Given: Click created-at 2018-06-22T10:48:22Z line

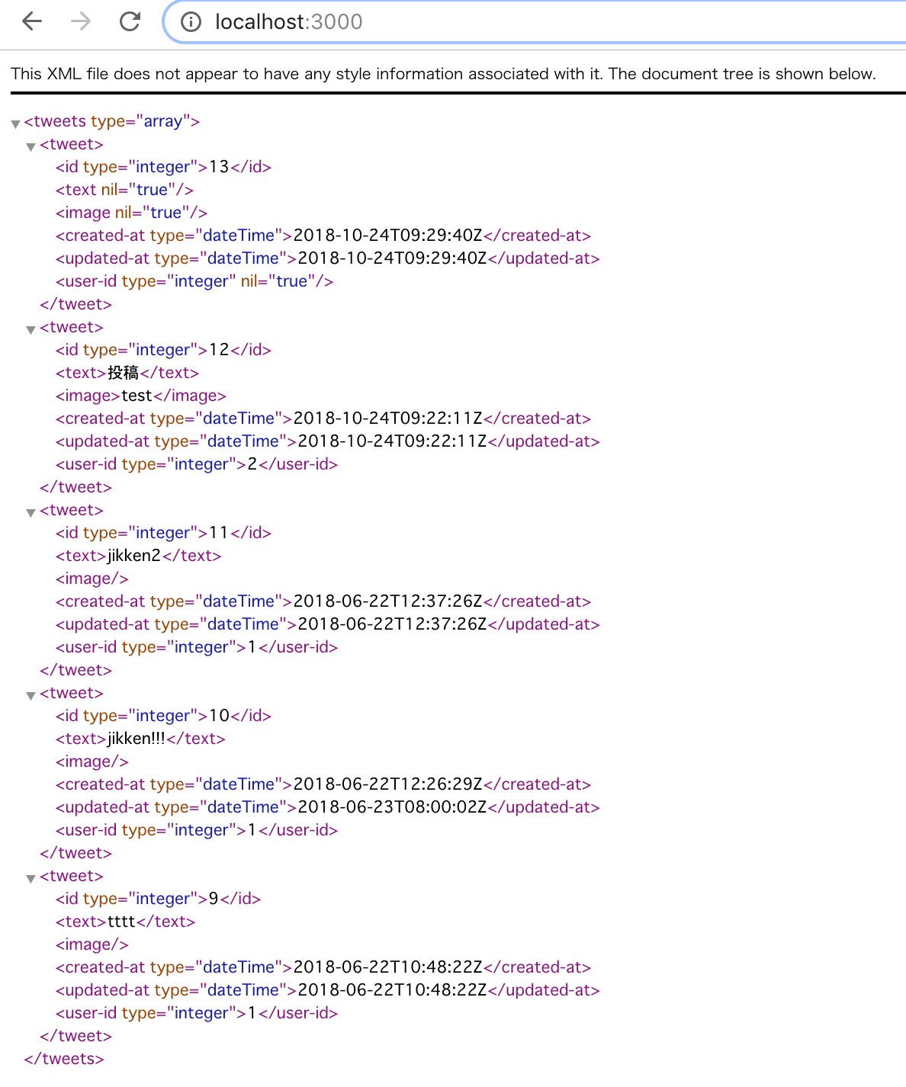Looking at the screenshot, I should coord(323,967).
